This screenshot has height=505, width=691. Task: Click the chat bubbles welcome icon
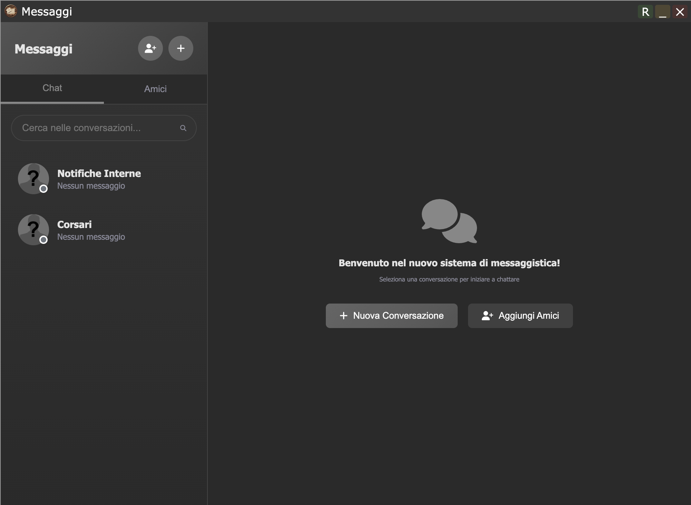449,221
